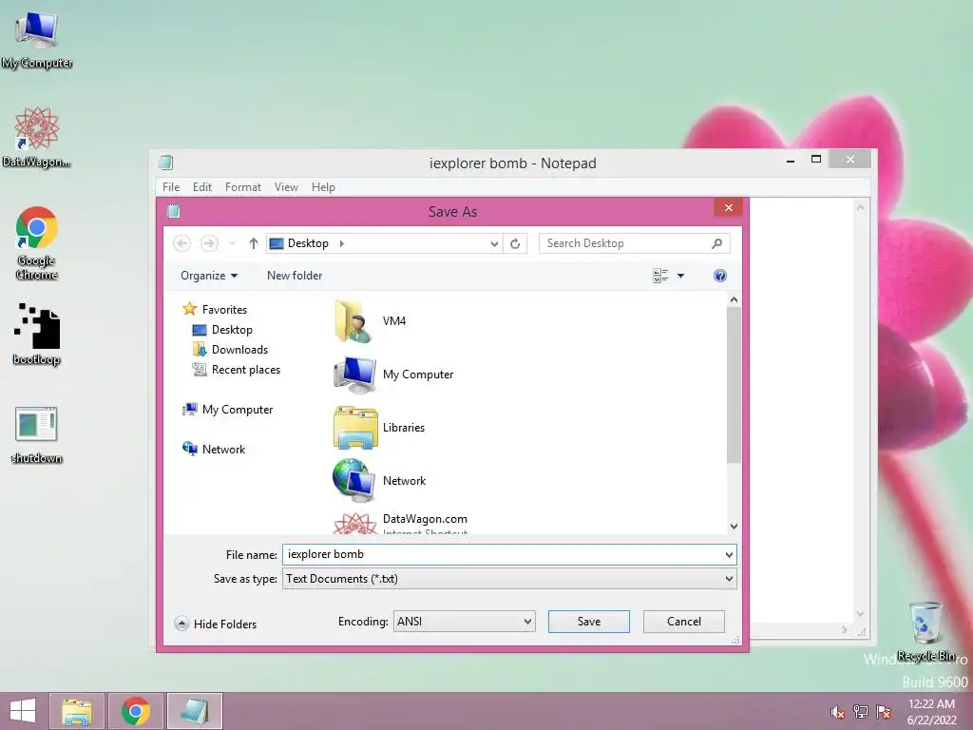This screenshot has height=730, width=973.
Task: Open Notepad Help menu
Action: (x=323, y=187)
